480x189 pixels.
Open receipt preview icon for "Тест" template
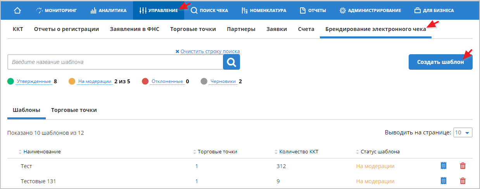click(444, 166)
